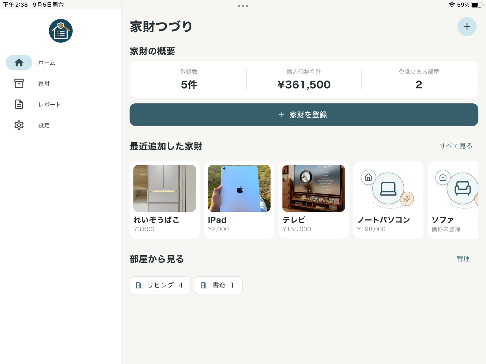Tap the three-dot multitasking indicator
This screenshot has height=364, width=486.
tap(243, 6)
